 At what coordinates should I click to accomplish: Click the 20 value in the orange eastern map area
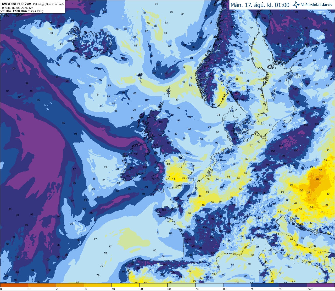pos(317,179)
